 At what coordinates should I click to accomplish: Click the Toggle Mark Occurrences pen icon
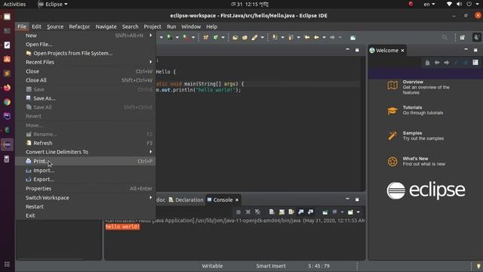(x=254, y=37)
